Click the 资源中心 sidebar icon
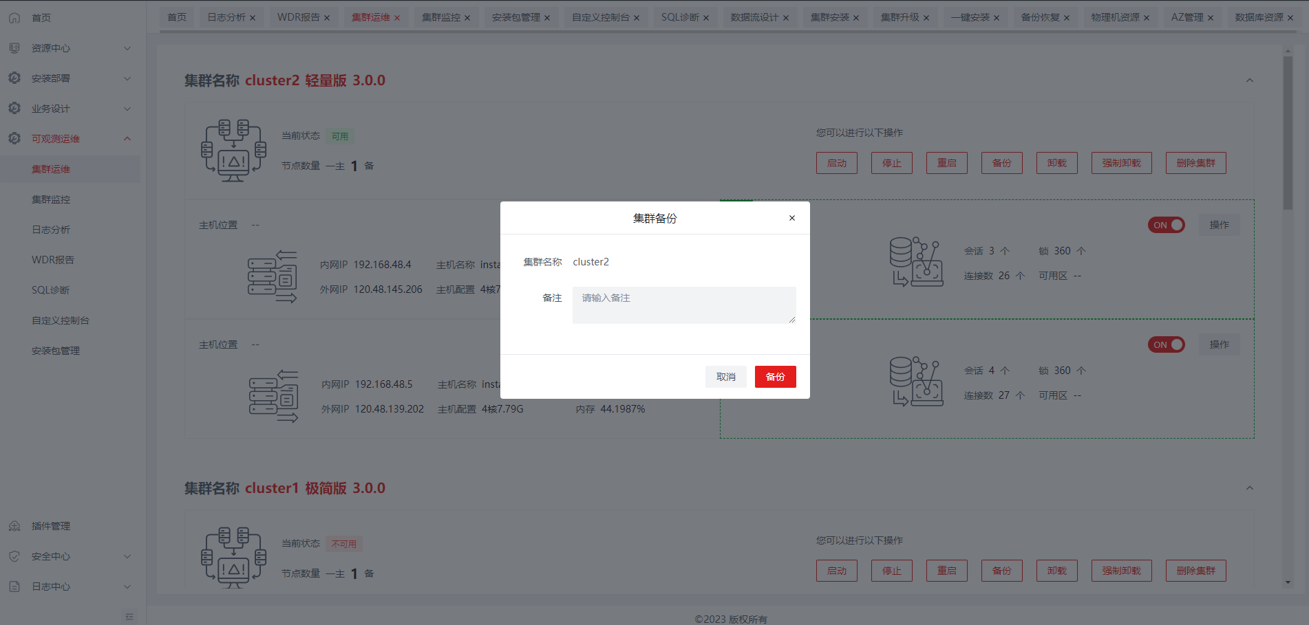The width and height of the screenshot is (1309, 625). coord(14,48)
